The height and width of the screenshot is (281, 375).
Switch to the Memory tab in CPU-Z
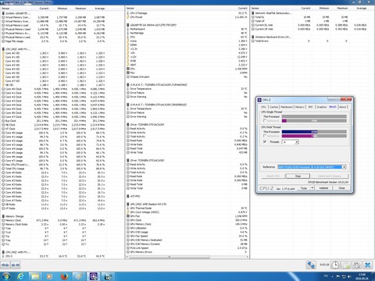[x=300, y=107]
